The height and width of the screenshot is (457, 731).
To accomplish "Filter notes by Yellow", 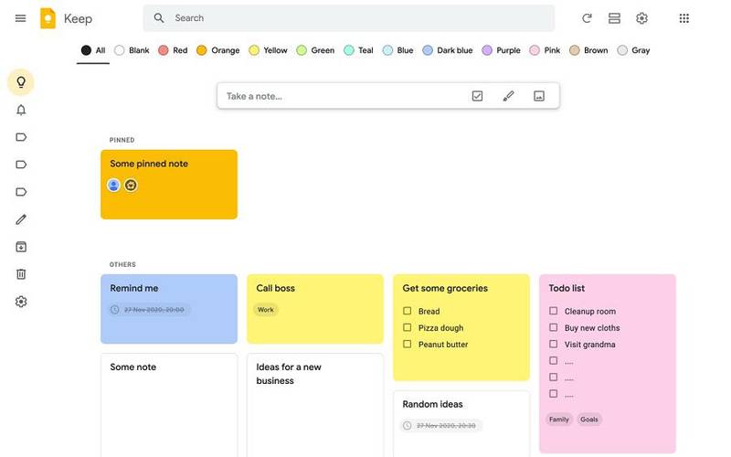I will pos(268,50).
